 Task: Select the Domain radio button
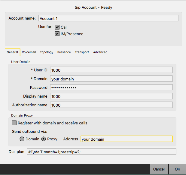[22, 139]
